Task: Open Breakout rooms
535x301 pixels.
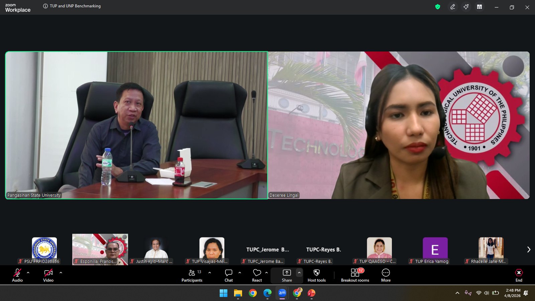Action: tap(355, 275)
